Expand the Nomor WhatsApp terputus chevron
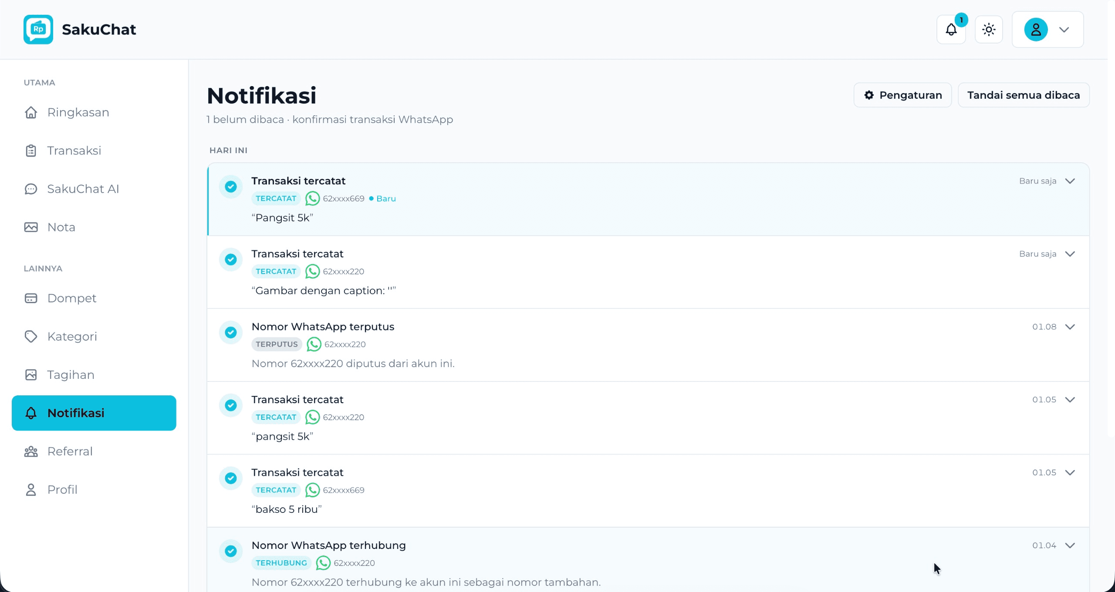 1070,327
